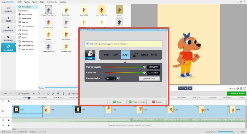Click the zoom out minus icon near Масштаб
The height and width of the screenshot is (134, 247).
coord(215,132)
